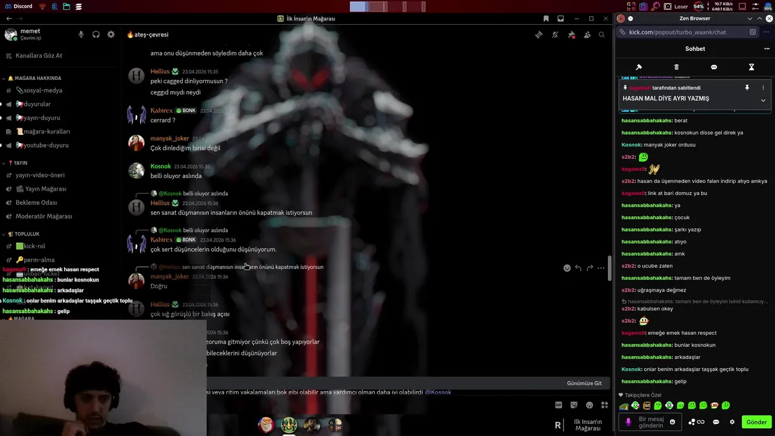Open Kick chat emote picker smiley

672,422
